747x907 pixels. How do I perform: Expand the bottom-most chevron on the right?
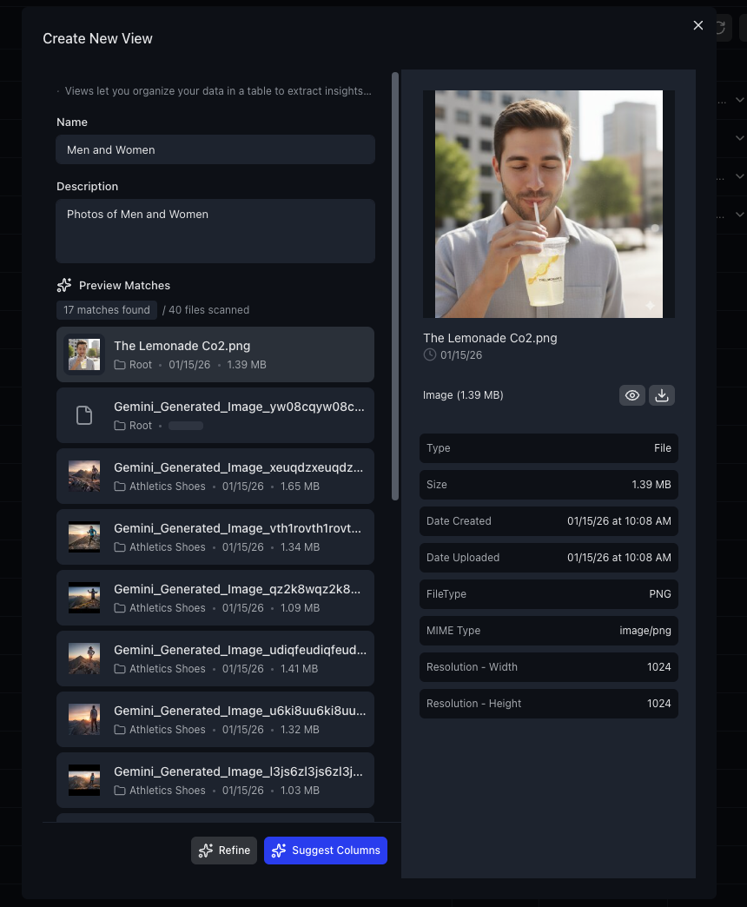pos(739,214)
